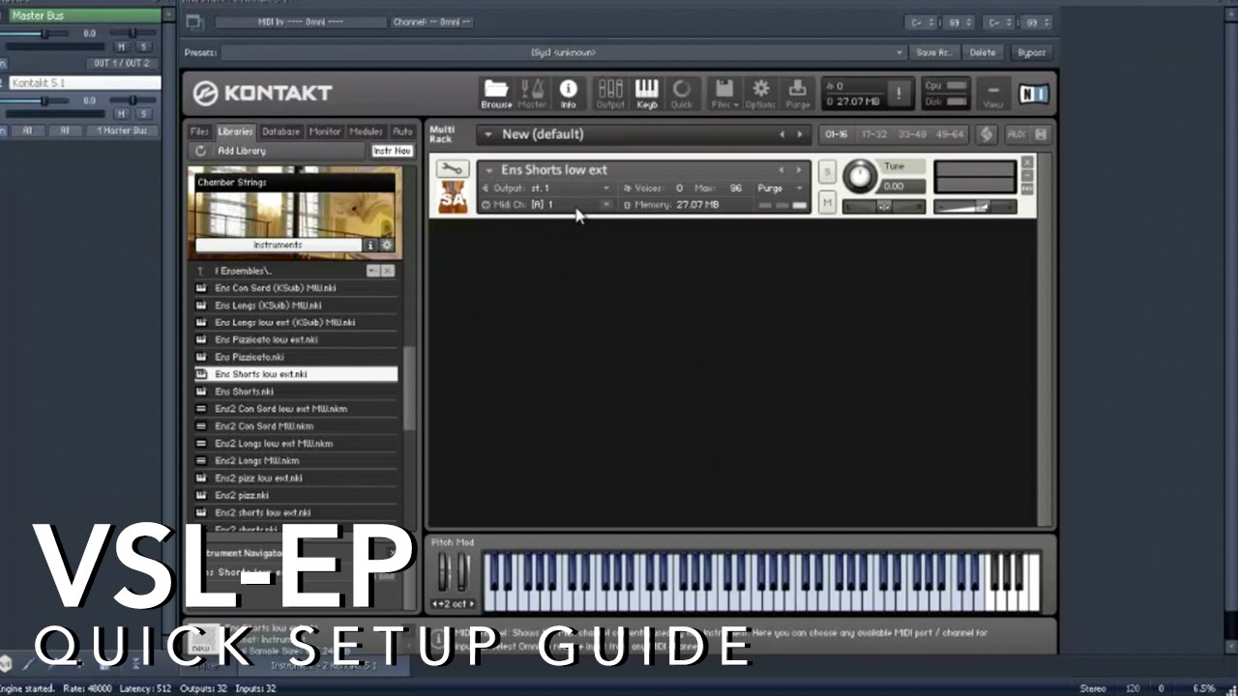Click the Instruments button in Chamber Strings
Viewport: 1238px width, 696px height.
[x=278, y=246]
